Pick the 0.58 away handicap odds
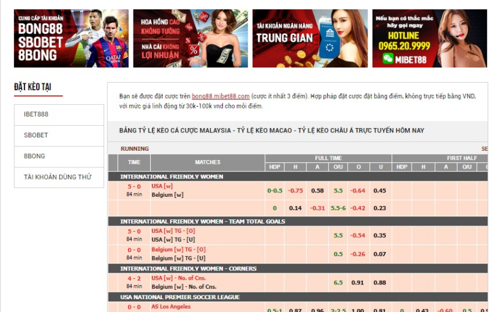Screen dimensions: 490x312 click(x=317, y=191)
